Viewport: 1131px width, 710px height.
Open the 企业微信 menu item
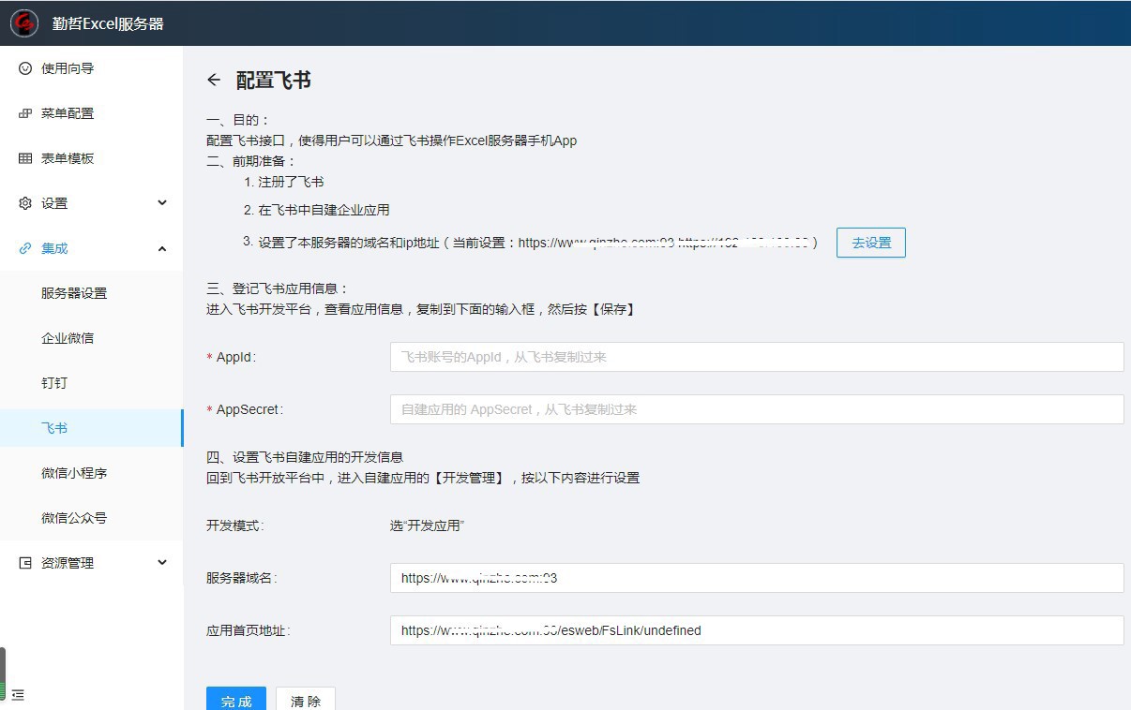click(68, 338)
